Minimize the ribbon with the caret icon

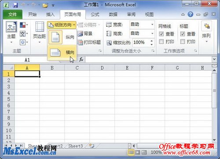183,14
